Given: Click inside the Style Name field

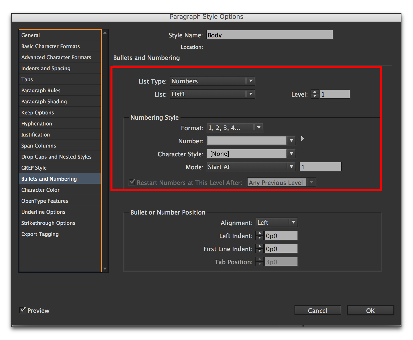Looking at the screenshot, I should pyautogui.click(x=269, y=35).
